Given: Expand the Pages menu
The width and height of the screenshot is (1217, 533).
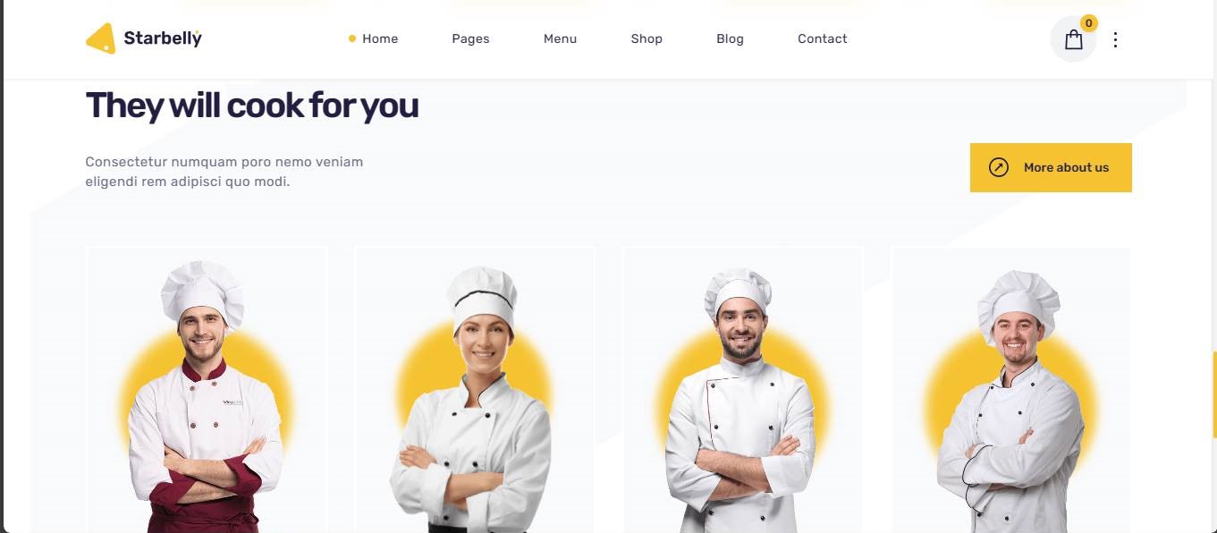Looking at the screenshot, I should [x=470, y=38].
